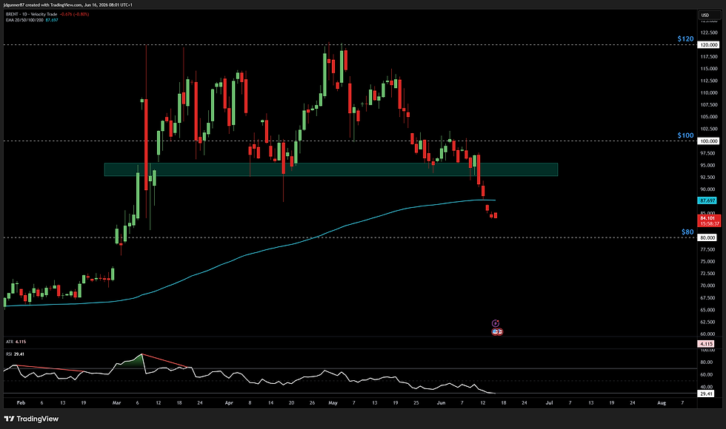Select the $80 text annotation
726x429 pixels.
687,232
